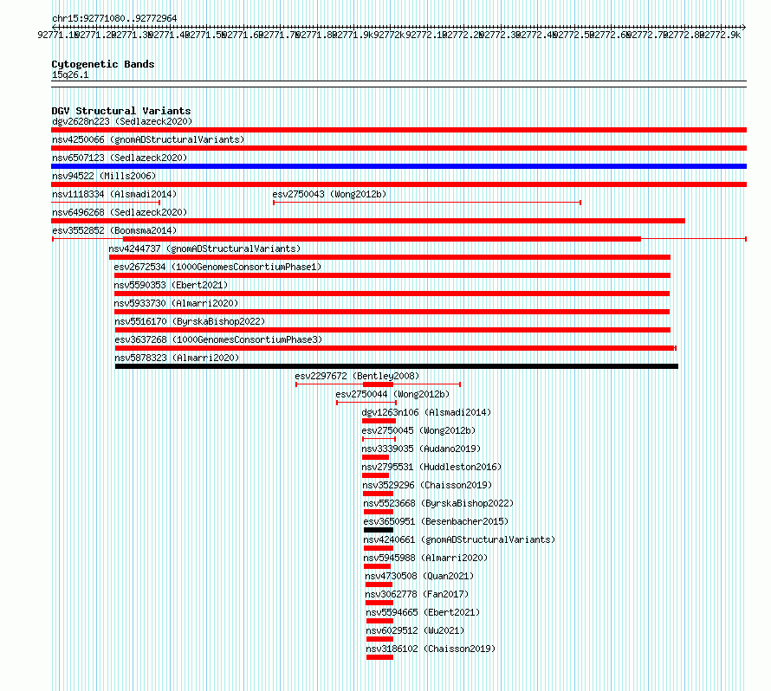Screen dimensions: 771x691
Task: Click the blue nsv6507123 variant bar
Action: 398,166
